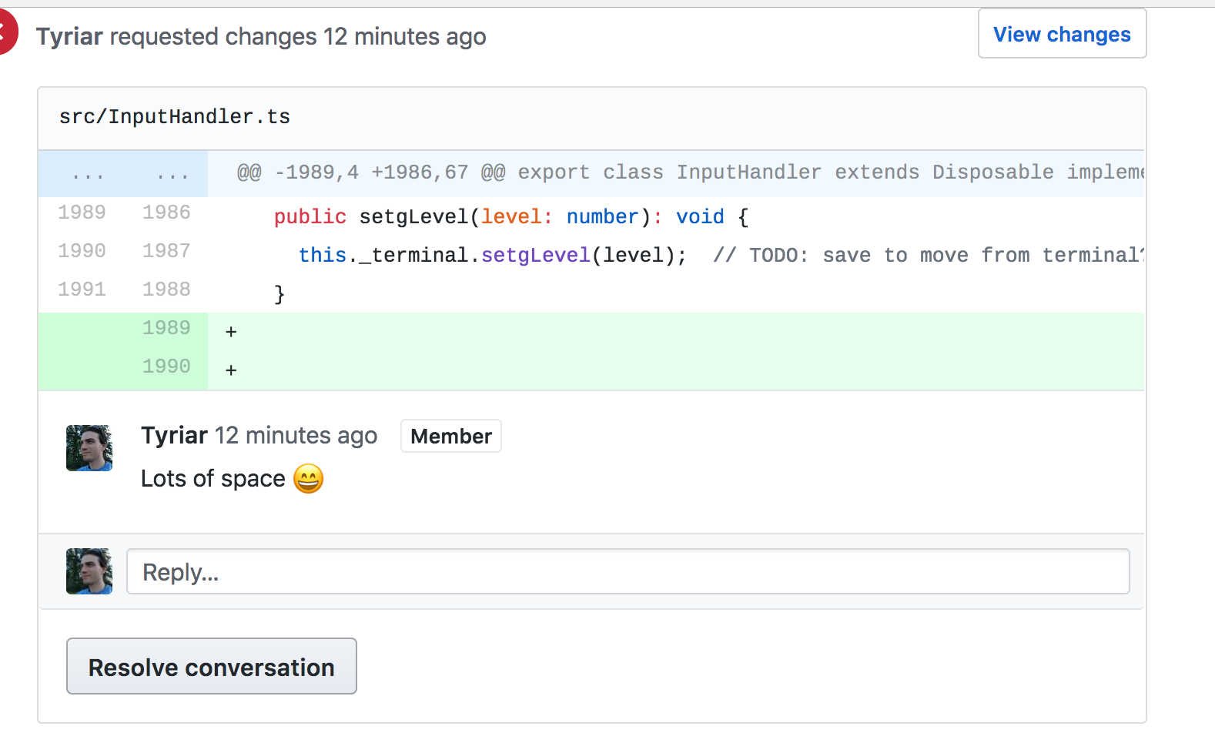The image size is (1215, 733).
Task: Select green added line number 1989
Action: click(166, 328)
